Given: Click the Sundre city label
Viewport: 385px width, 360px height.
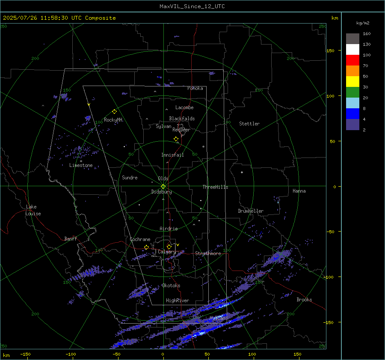Looking at the screenshot, I should (x=130, y=177).
